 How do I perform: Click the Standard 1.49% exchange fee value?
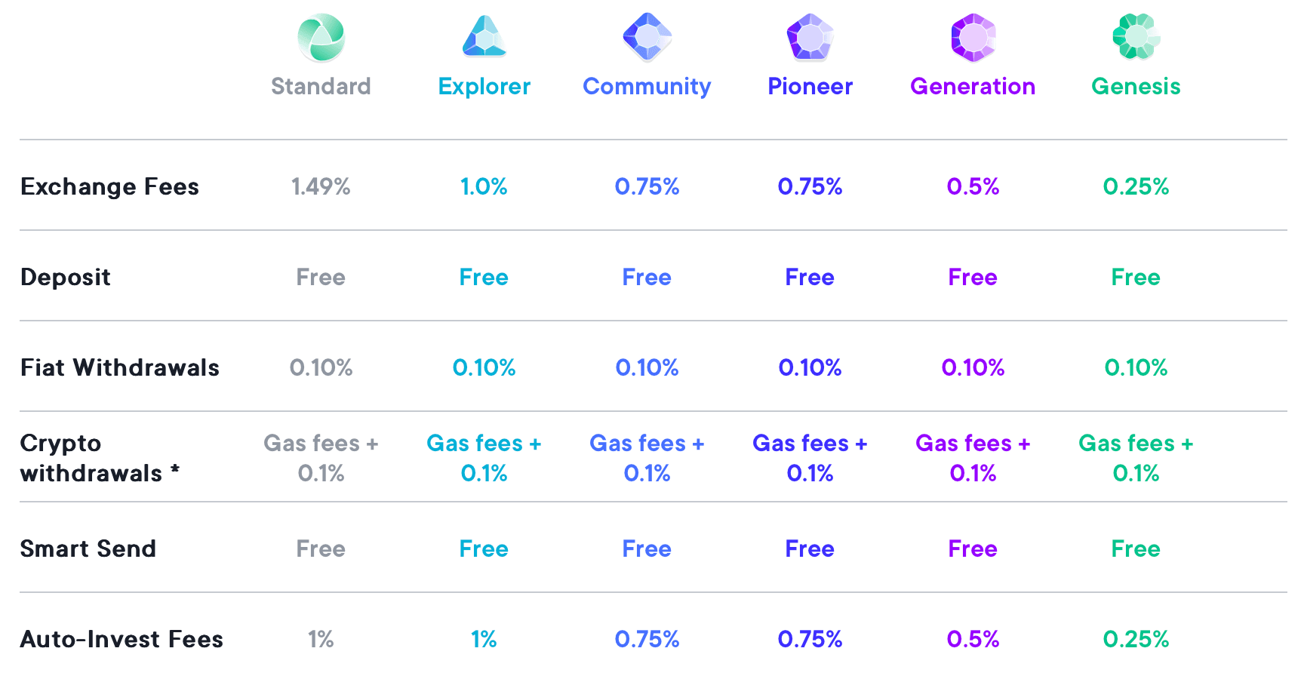coord(321,186)
